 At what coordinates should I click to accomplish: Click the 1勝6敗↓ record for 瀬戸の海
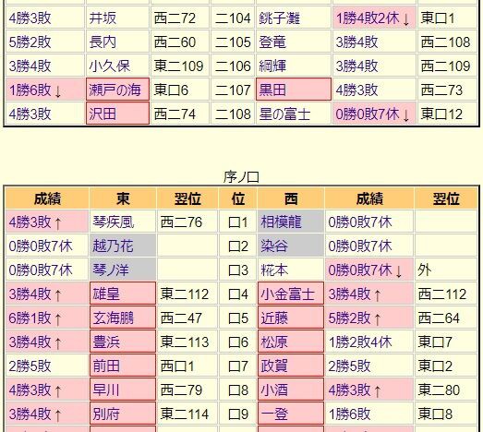tap(35, 90)
